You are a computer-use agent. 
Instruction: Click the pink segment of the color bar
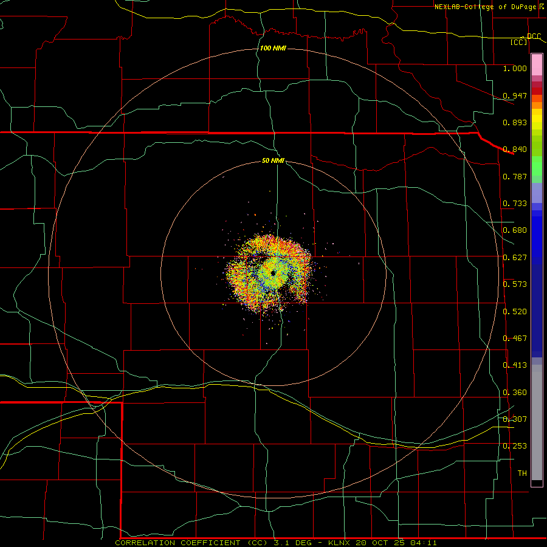coord(537,64)
